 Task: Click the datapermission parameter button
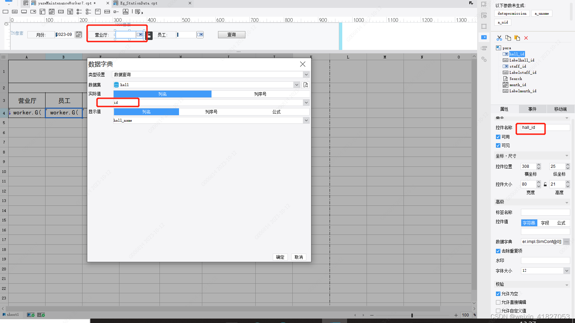(512, 13)
